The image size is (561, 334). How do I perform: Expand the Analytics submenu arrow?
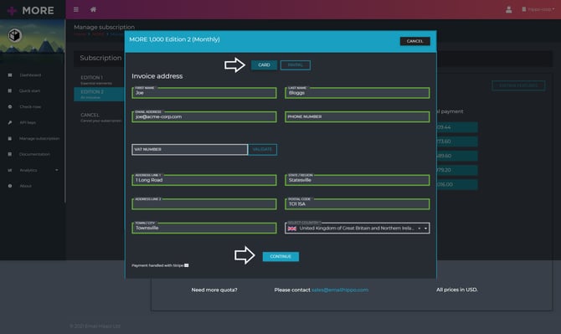click(57, 170)
